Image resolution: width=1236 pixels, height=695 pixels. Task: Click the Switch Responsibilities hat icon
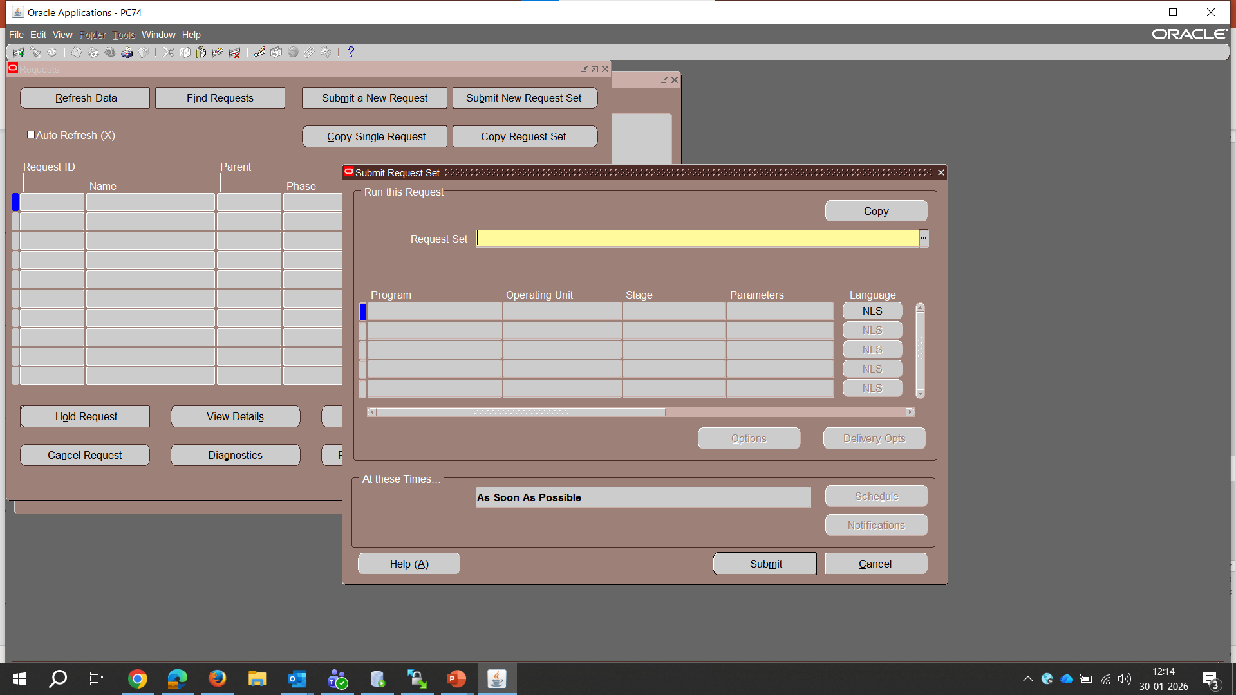click(x=110, y=52)
